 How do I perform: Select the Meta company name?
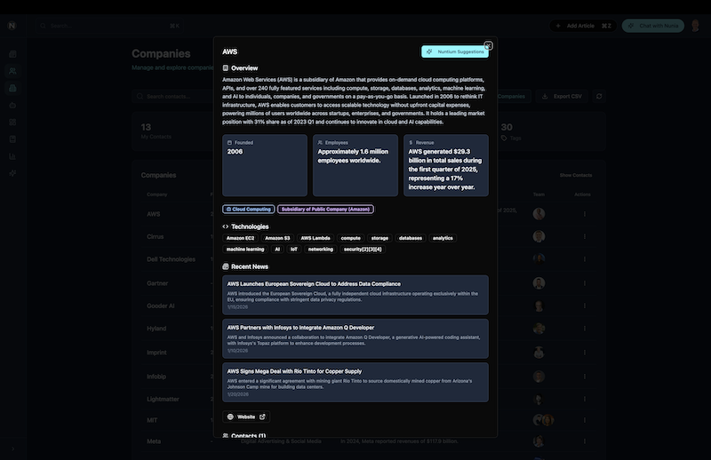point(154,441)
